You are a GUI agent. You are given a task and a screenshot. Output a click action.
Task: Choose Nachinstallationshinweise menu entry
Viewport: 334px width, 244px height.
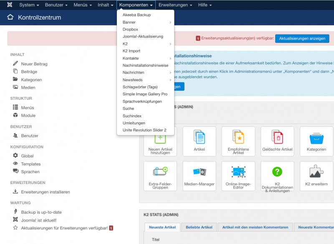pos(145,65)
